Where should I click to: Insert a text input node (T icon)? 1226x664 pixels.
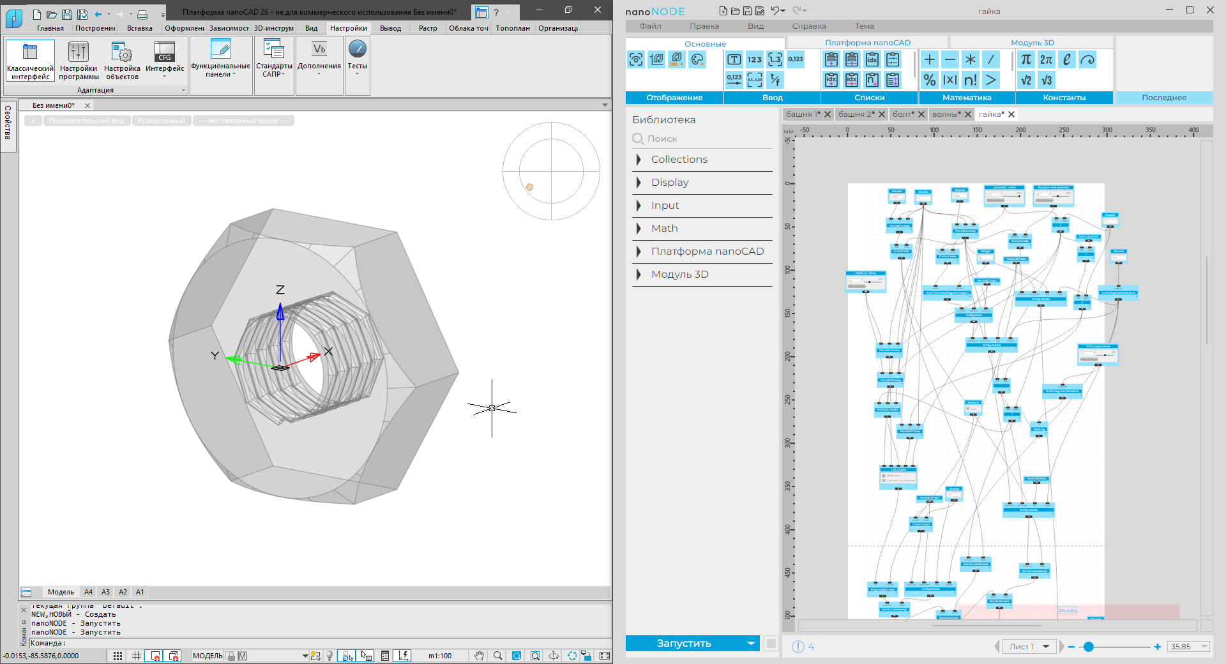coord(734,59)
